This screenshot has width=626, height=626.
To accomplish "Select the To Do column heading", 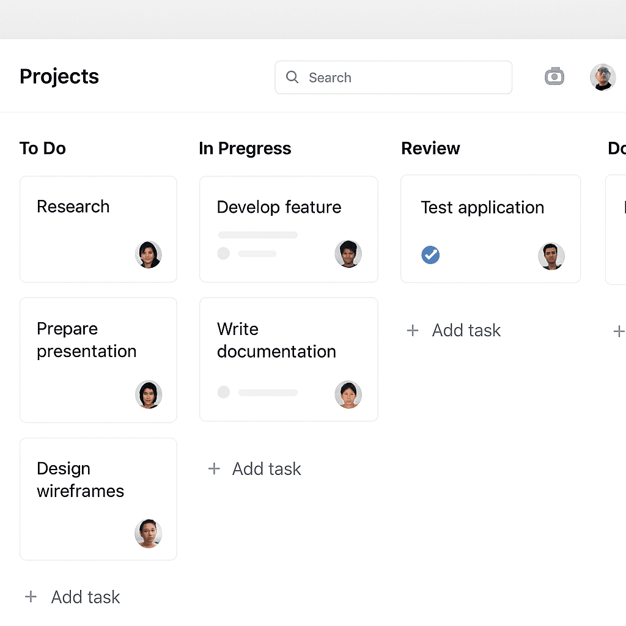I will 43,148.
